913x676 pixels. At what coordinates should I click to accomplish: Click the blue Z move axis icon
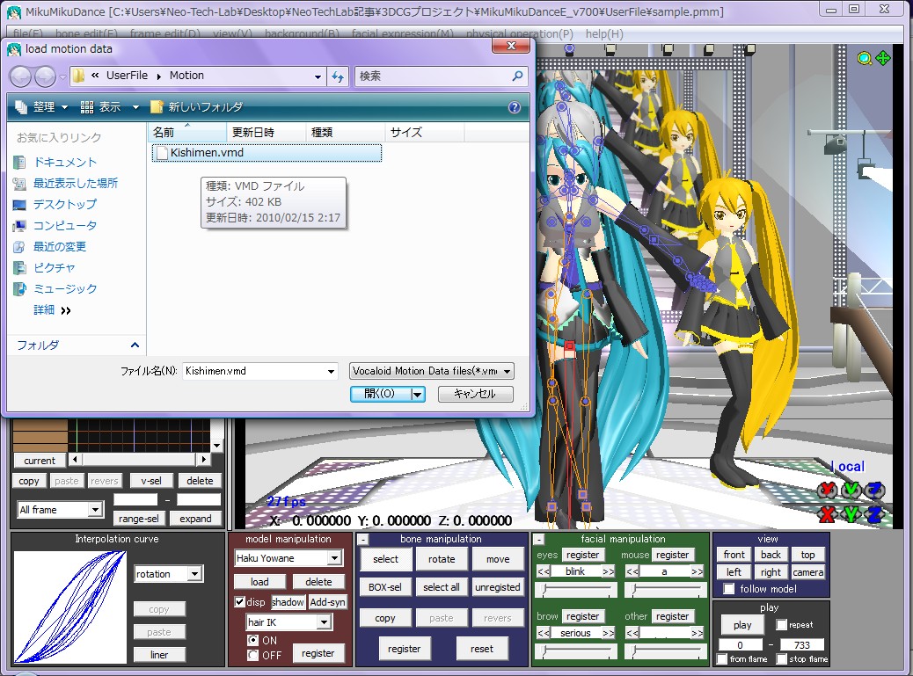[x=874, y=514]
